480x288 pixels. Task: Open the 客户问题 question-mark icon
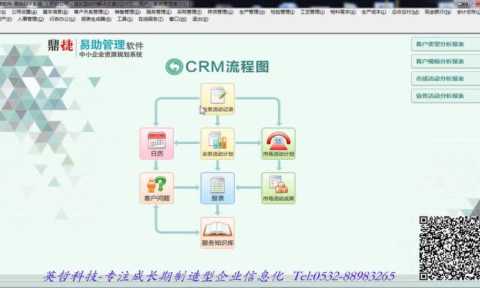coord(157,188)
